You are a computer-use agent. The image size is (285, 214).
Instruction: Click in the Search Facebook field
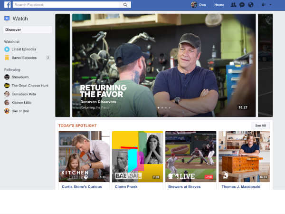(x=66, y=5)
